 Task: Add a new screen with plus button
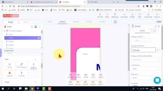click(x=115, y=22)
